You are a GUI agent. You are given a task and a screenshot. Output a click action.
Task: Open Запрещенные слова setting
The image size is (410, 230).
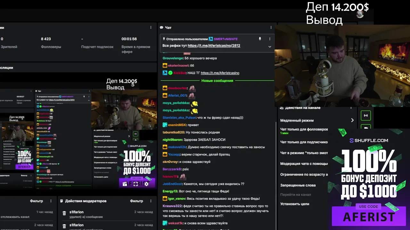coord(298,185)
